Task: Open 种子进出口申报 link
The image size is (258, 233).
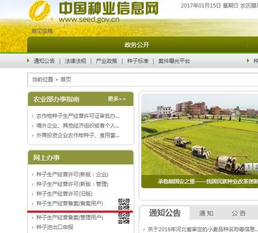Action: coord(55,227)
